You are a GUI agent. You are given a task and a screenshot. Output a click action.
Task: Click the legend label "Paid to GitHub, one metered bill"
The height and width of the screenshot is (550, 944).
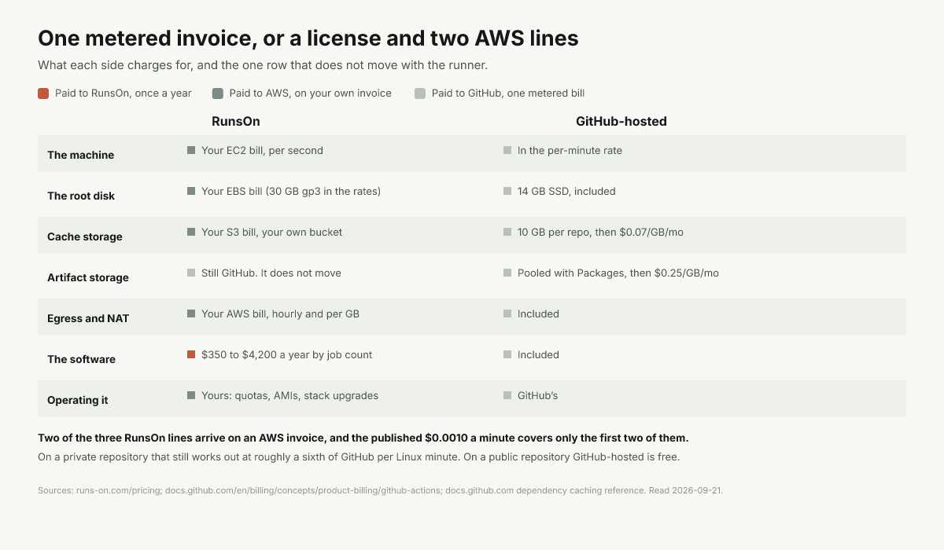[x=508, y=93]
